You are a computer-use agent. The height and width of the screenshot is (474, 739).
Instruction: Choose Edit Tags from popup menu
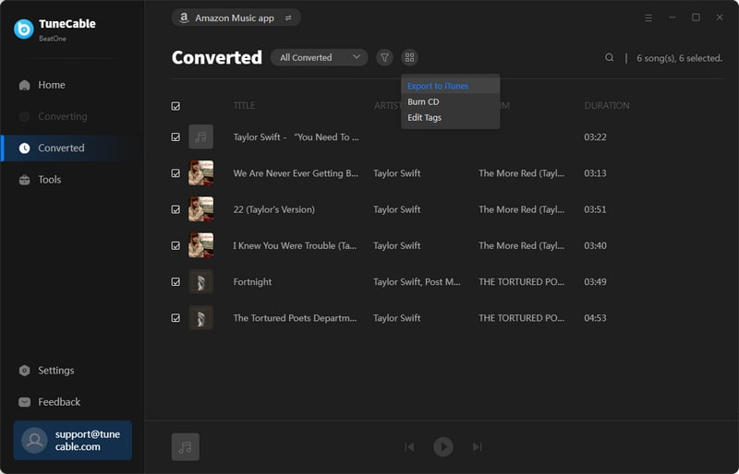[x=450, y=118]
